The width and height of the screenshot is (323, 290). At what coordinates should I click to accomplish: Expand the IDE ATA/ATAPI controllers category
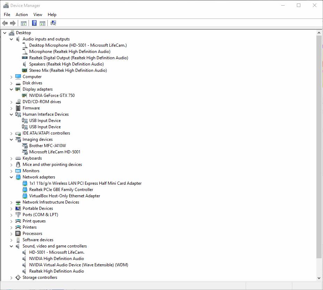[11, 133]
